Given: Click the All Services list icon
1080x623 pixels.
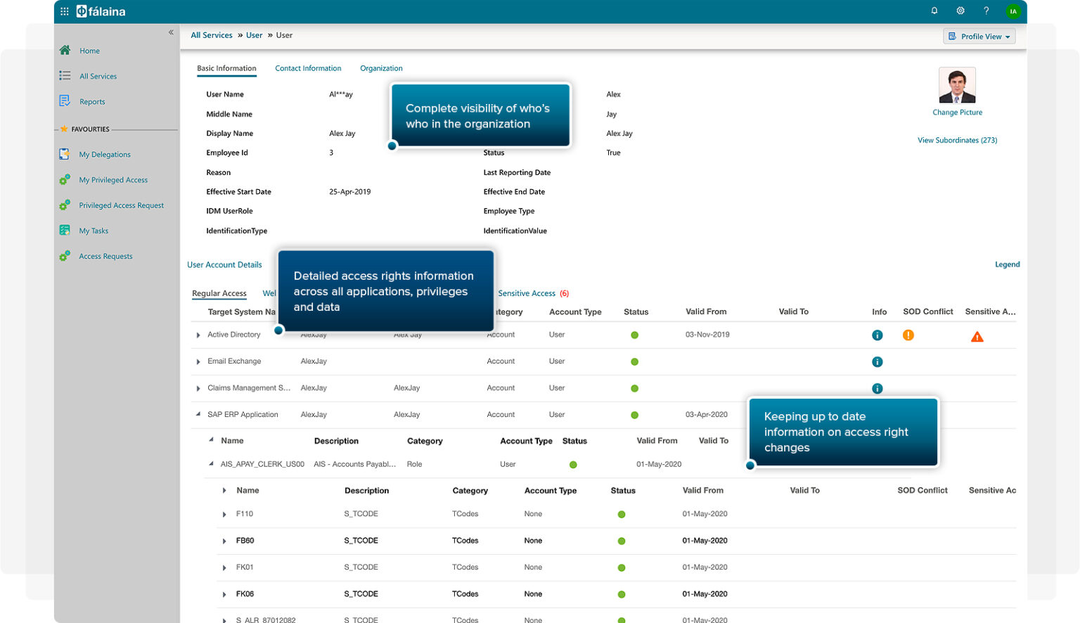Looking at the screenshot, I should (x=65, y=75).
